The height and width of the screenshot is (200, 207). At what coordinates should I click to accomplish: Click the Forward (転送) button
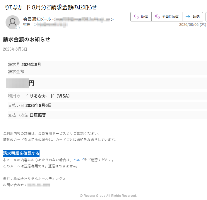click(193, 17)
